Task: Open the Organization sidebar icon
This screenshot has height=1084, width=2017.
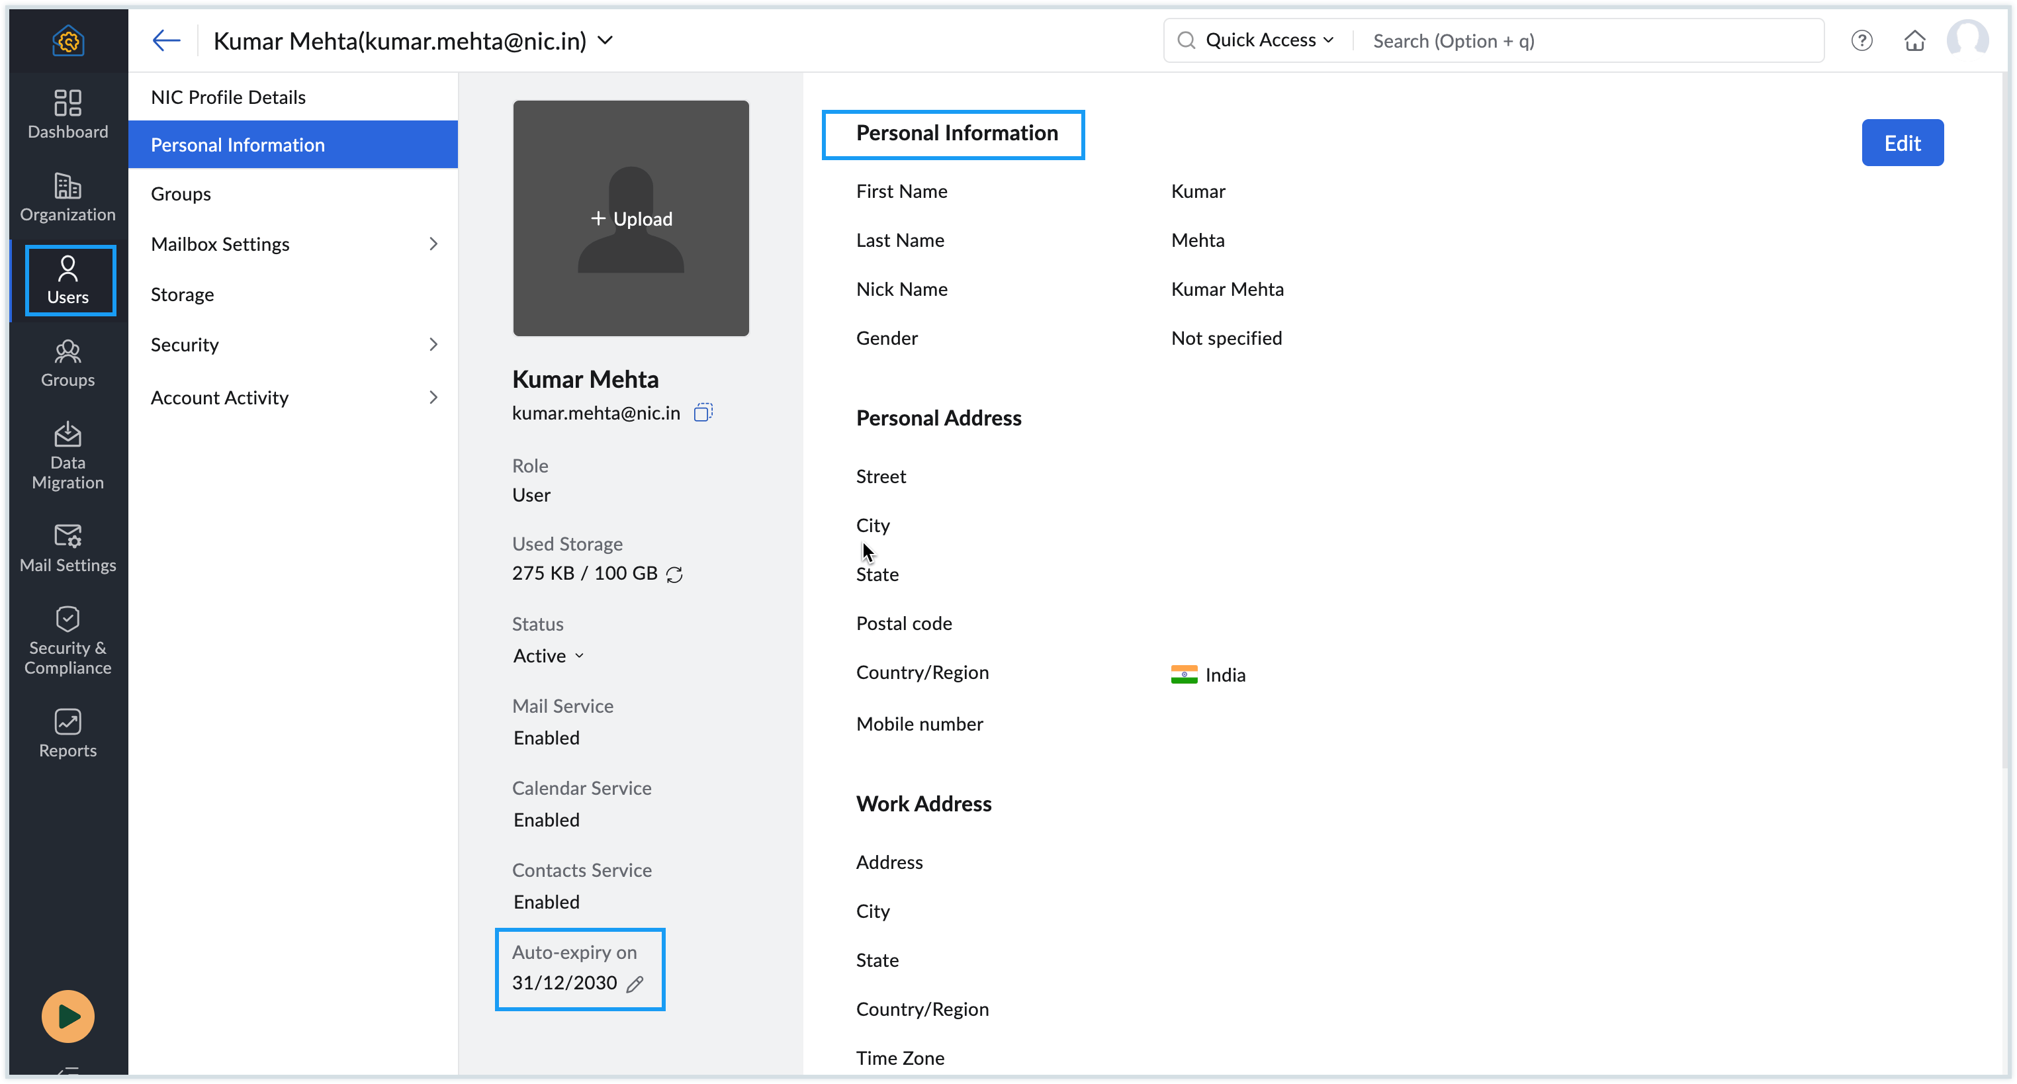Action: 68,197
